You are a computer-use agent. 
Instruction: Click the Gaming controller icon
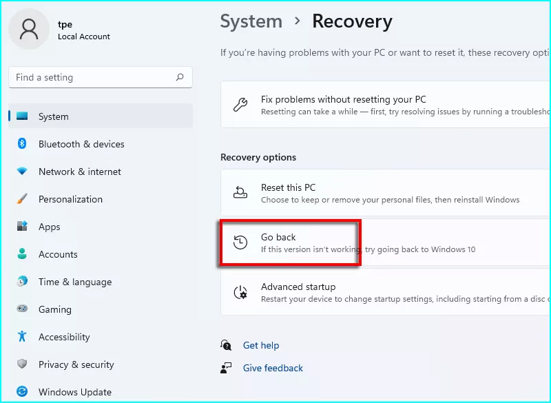pyautogui.click(x=22, y=309)
